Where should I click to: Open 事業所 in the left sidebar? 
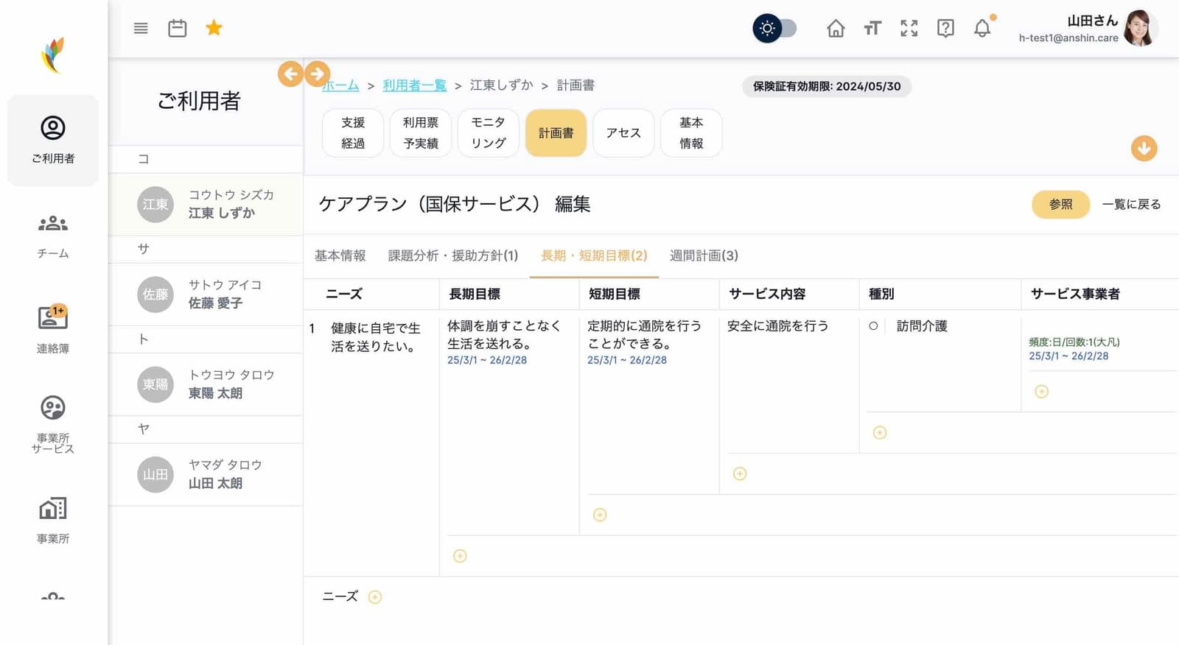[53, 521]
